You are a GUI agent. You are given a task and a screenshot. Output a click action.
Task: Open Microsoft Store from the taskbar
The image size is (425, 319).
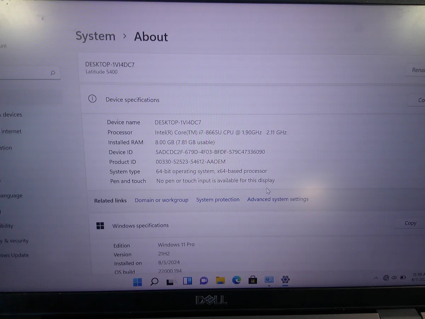(x=253, y=280)
